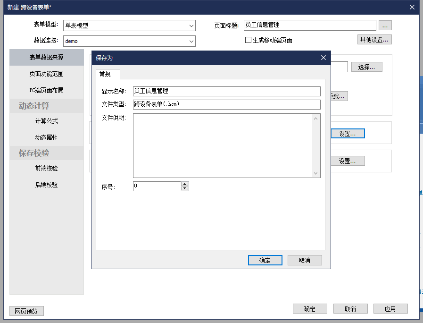Confirm save with 确定 in dialog

(x=265, y=260)
